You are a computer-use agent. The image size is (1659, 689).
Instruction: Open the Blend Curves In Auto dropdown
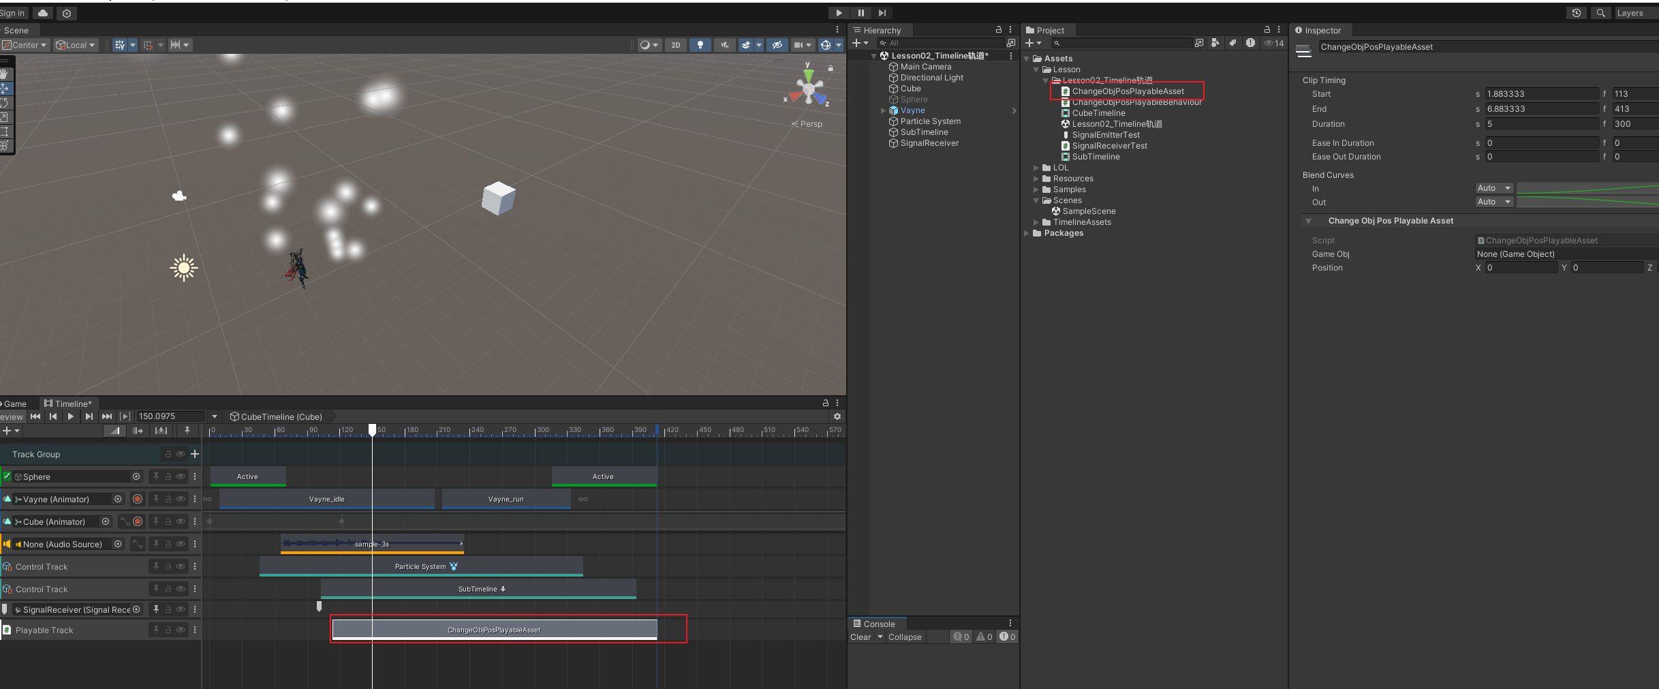click(x=1493, y=188)
